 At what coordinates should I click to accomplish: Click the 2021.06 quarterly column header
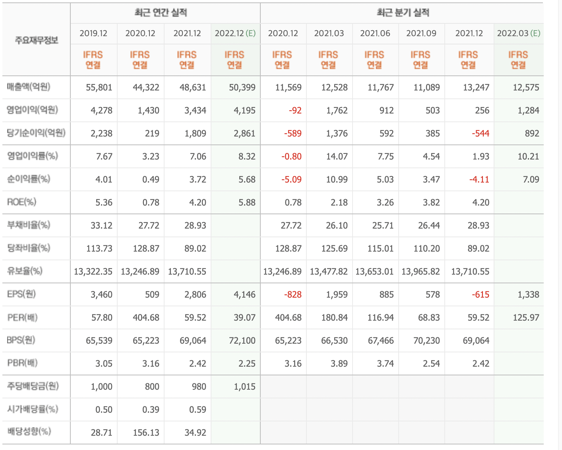(x=375, y=33)
